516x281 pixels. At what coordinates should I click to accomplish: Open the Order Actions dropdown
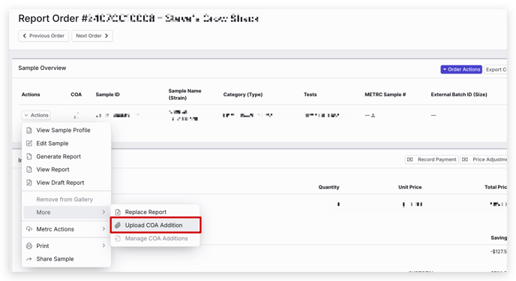[x=461, y=69]
